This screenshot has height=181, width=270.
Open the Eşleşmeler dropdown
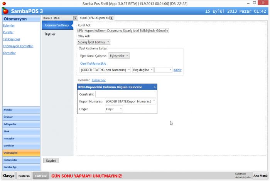coord(119,55)
